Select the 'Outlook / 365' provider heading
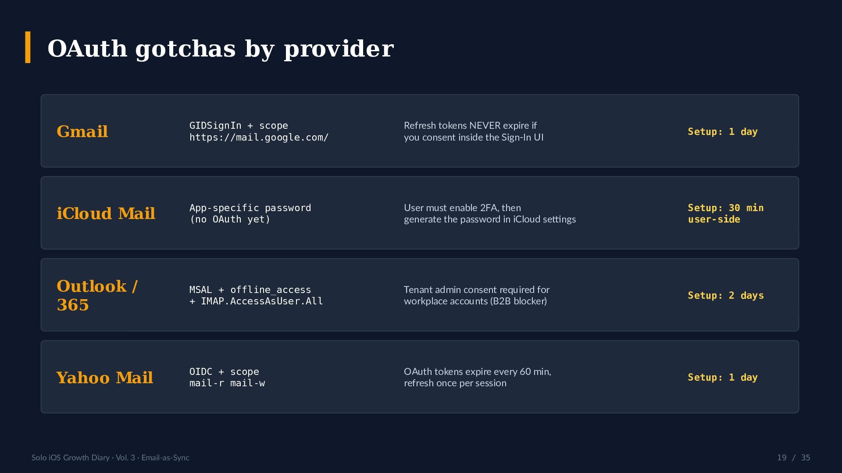 [97, 295]
